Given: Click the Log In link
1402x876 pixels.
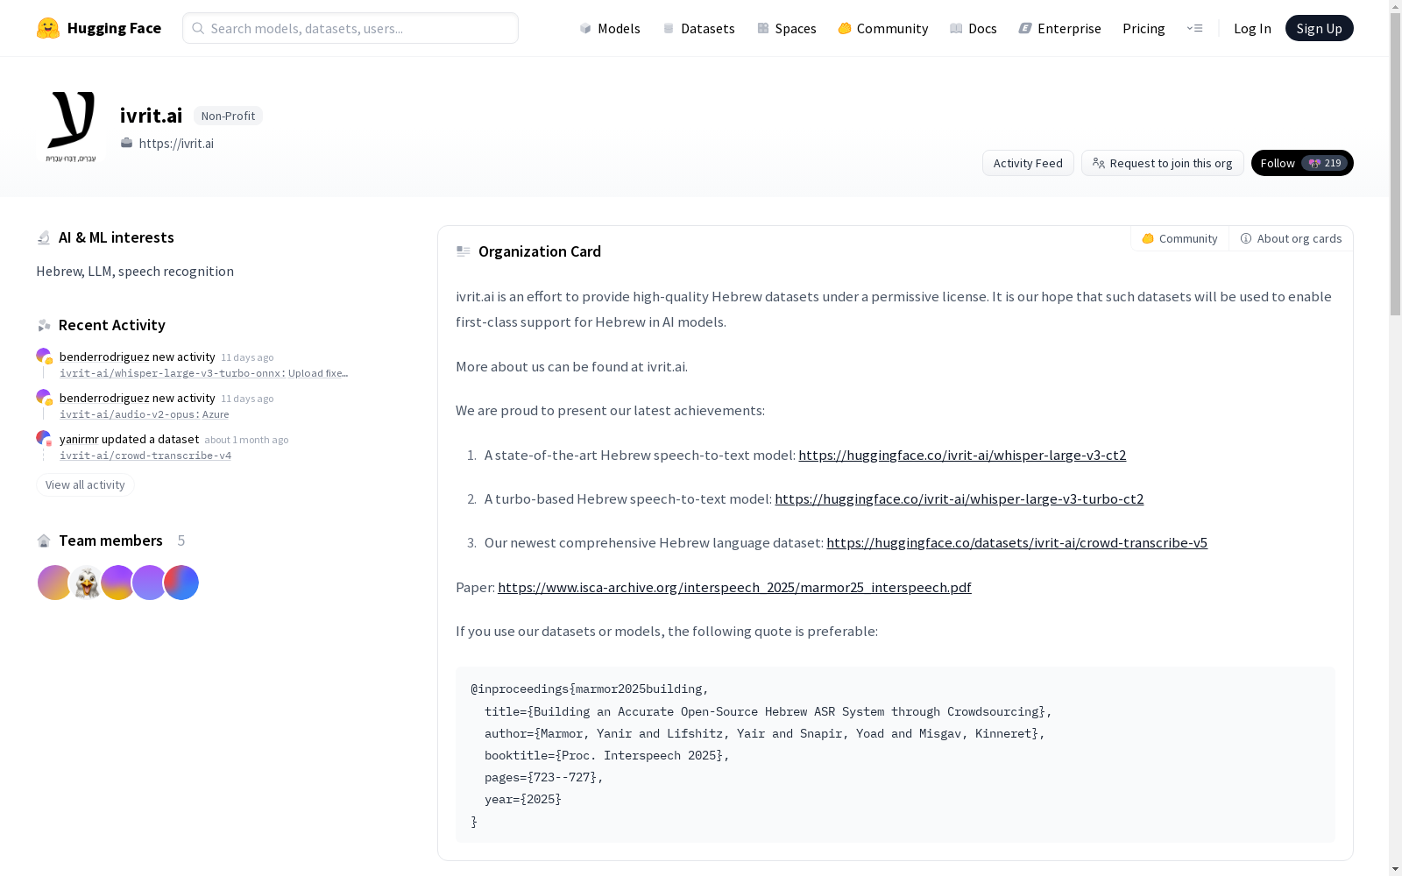Looking at the screenshot, I should point(1252,28).
